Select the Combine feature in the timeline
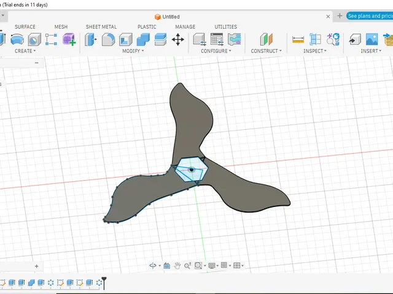This screenshot has width=393, height=294. (31, 282)
